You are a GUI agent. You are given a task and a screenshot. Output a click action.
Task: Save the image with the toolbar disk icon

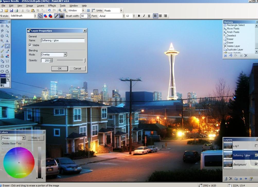click(11, 11)
